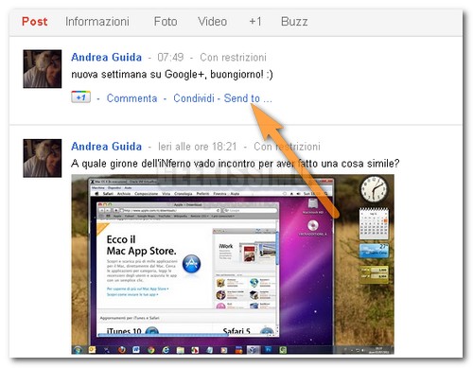Click Con restrizioni on the second post

(x=287, y=147)
